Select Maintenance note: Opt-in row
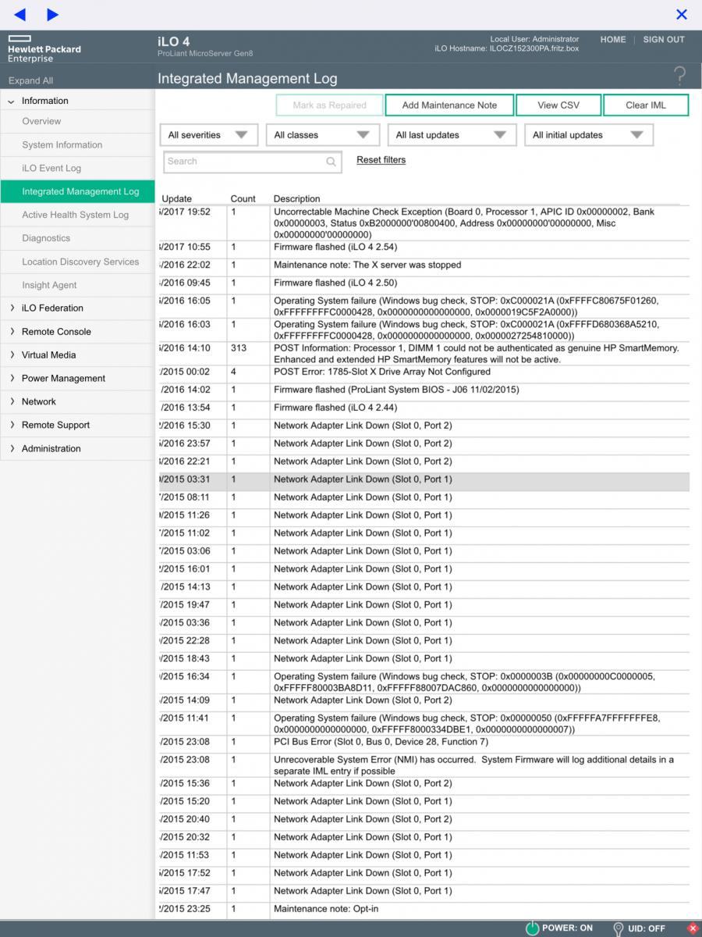This screenshot has height=937, width=702. [424, 910]
